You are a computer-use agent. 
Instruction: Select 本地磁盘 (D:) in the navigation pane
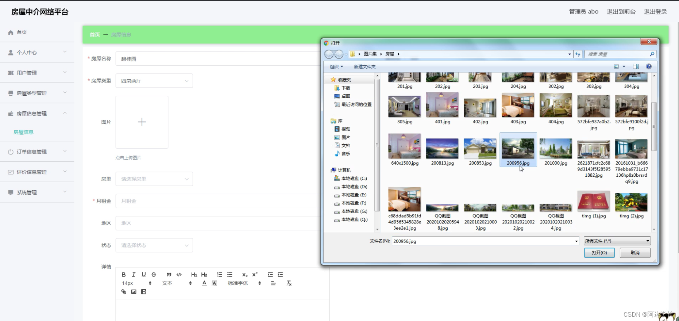click(x=351, y=187)
